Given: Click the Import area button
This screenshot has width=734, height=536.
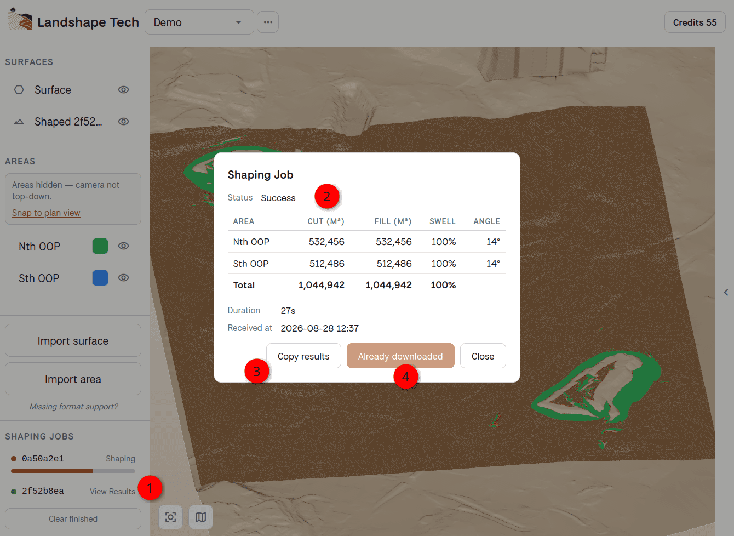Looking at the screenshot, I should [73, 379].
